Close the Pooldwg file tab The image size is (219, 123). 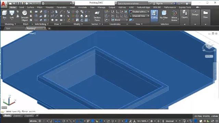[x=44, y=28]
